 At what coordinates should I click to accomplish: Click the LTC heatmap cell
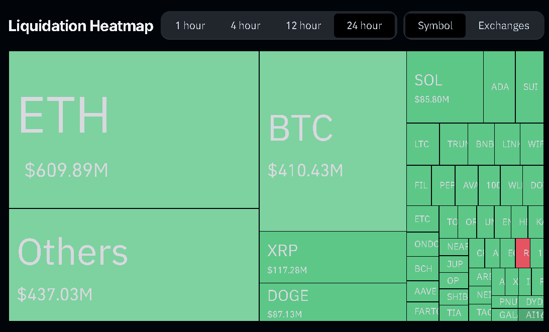pos(422,144)
